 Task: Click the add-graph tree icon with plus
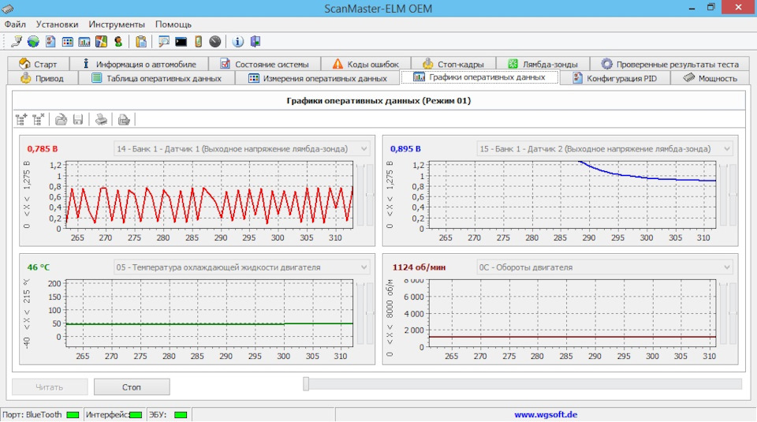coord(22,119)
